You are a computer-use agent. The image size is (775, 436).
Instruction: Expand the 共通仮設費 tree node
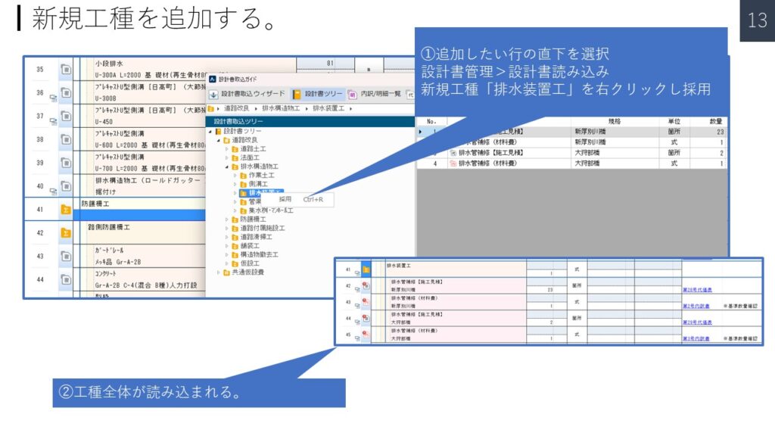[x=219, y=272]
